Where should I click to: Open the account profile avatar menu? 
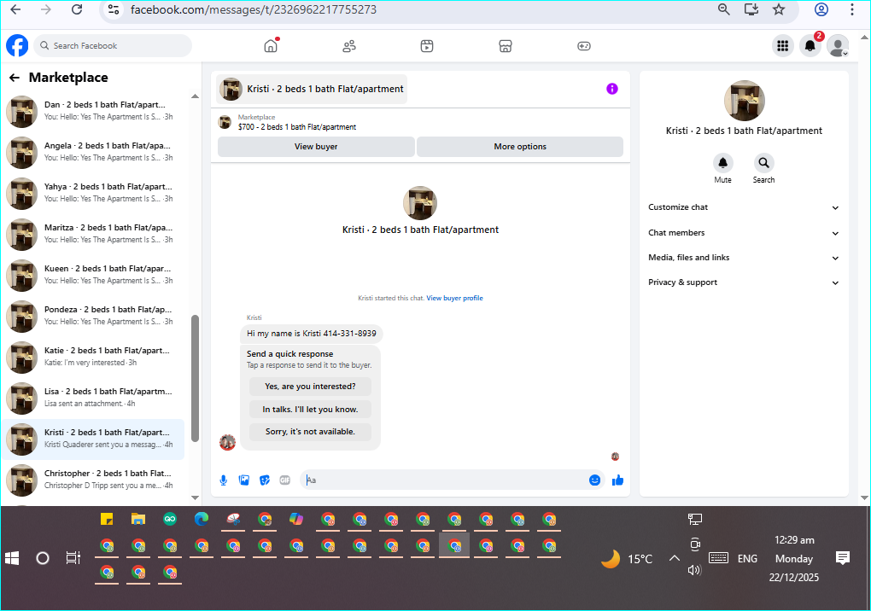[838, 46]
